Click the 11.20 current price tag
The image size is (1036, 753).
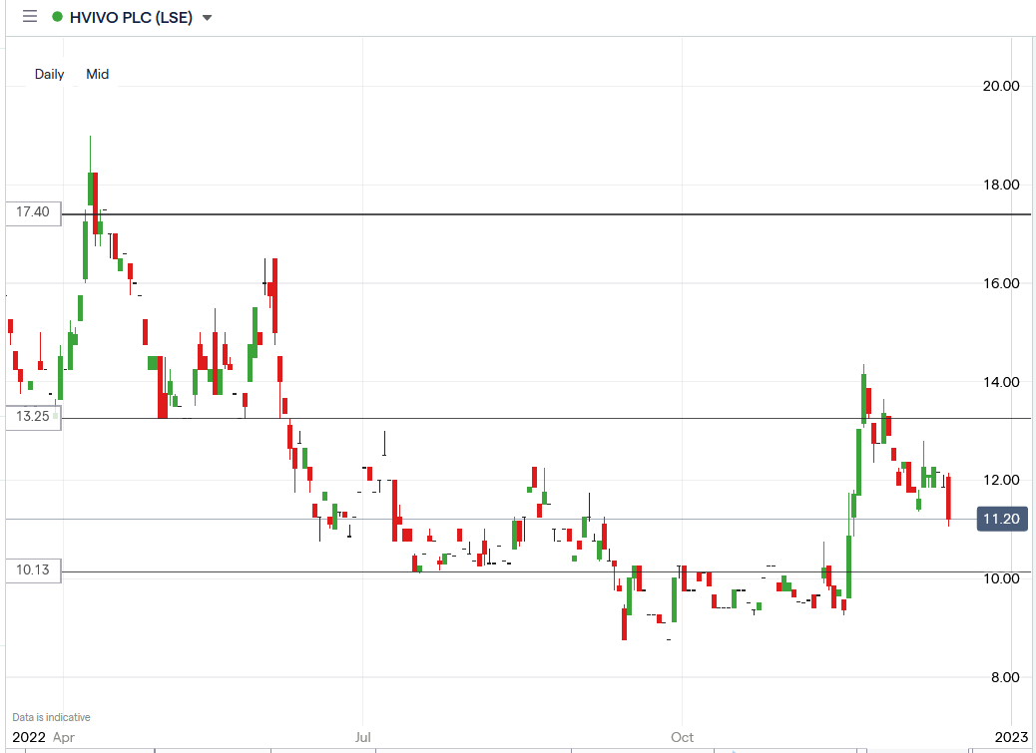click(1002, 519)
